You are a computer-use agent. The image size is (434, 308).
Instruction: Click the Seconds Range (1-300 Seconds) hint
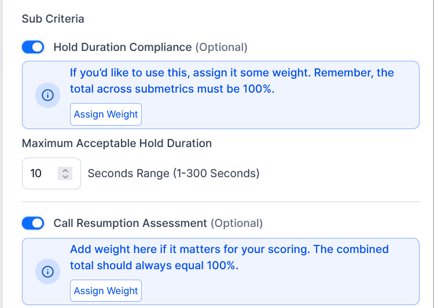(x=173, y=173)
